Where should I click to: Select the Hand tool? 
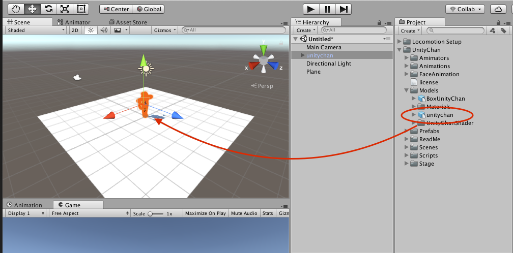(x=16, y=9)
